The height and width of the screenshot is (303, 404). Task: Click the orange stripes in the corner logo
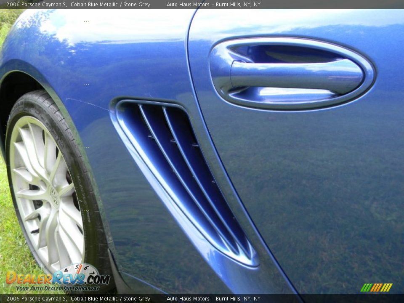click(x=376, y=287)
